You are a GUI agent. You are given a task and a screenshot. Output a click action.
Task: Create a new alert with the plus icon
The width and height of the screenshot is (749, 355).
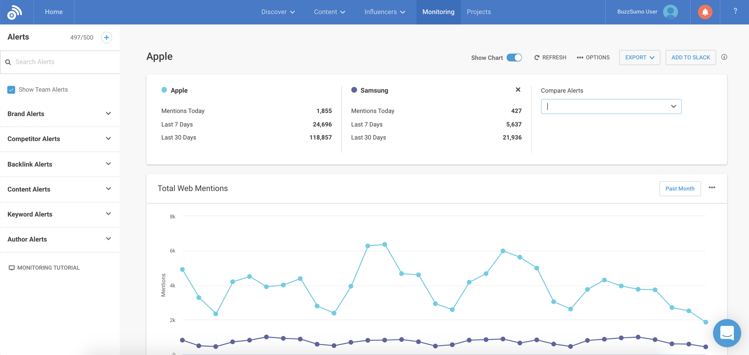106,37
